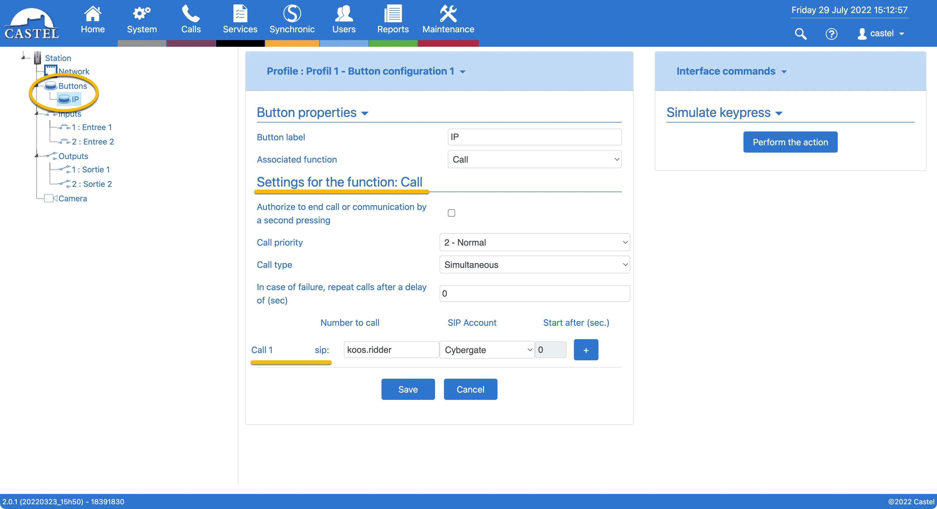Viewport: 937px width, 509px height.
Task: Click the Save button
Action: pos(408,390)
